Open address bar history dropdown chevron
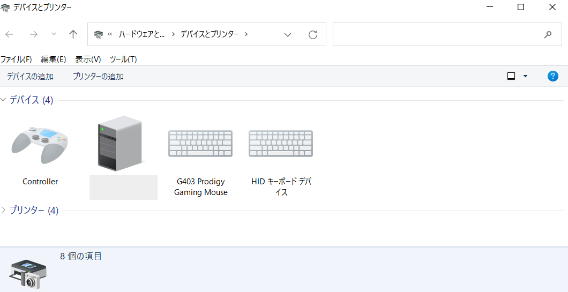Viewport: 568px width, 292px height. click(x=288, y=35)
